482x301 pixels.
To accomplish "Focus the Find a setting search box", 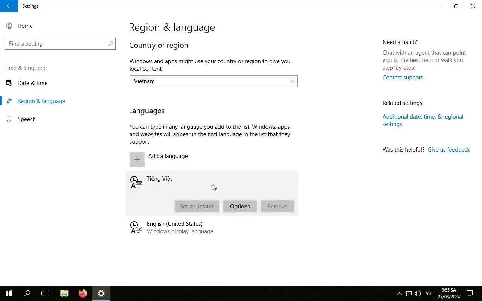I will [60, 44].
